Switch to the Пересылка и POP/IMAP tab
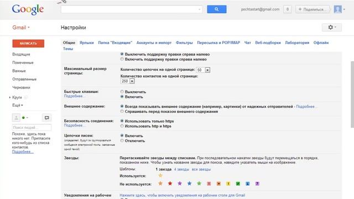 218,43
